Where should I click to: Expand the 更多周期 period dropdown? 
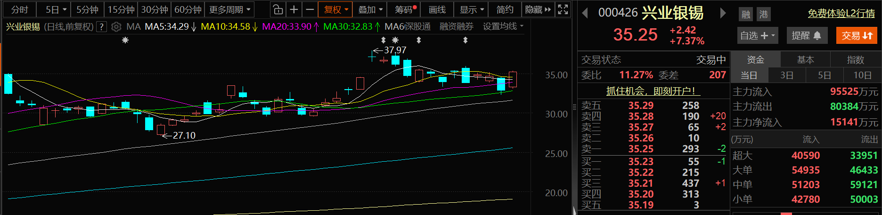230,9
